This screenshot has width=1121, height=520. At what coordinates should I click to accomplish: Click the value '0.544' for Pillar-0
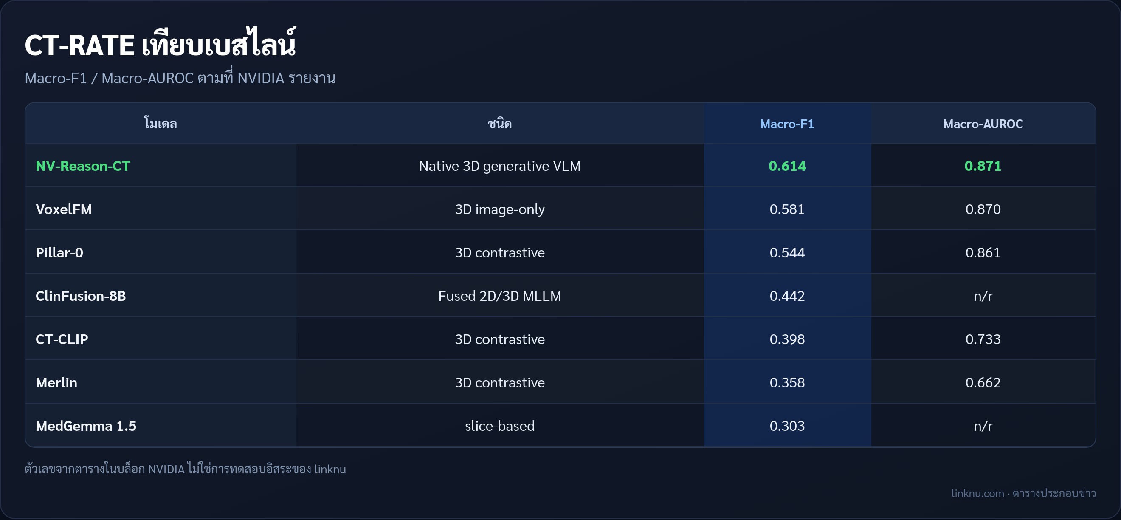787,253
